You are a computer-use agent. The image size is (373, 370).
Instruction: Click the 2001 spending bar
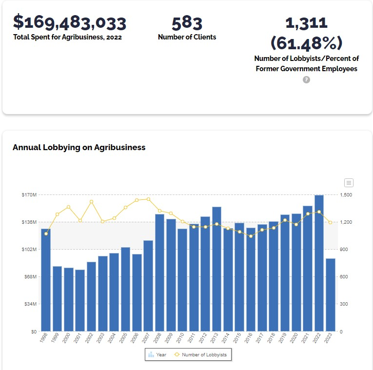tap(80, 300)
